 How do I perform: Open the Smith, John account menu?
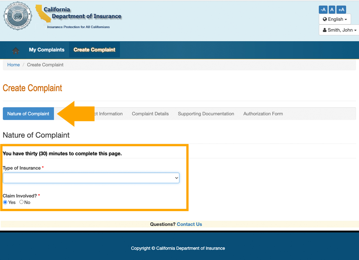point(339,30)
